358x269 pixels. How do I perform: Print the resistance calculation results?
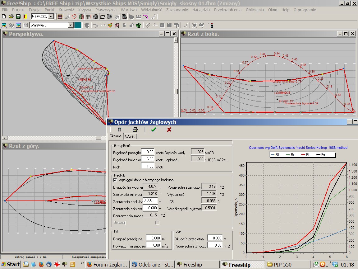(135, 130)
